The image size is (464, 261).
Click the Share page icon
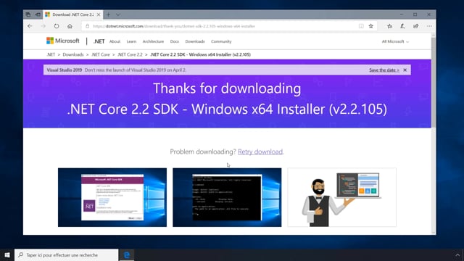(x=415, y=26)
